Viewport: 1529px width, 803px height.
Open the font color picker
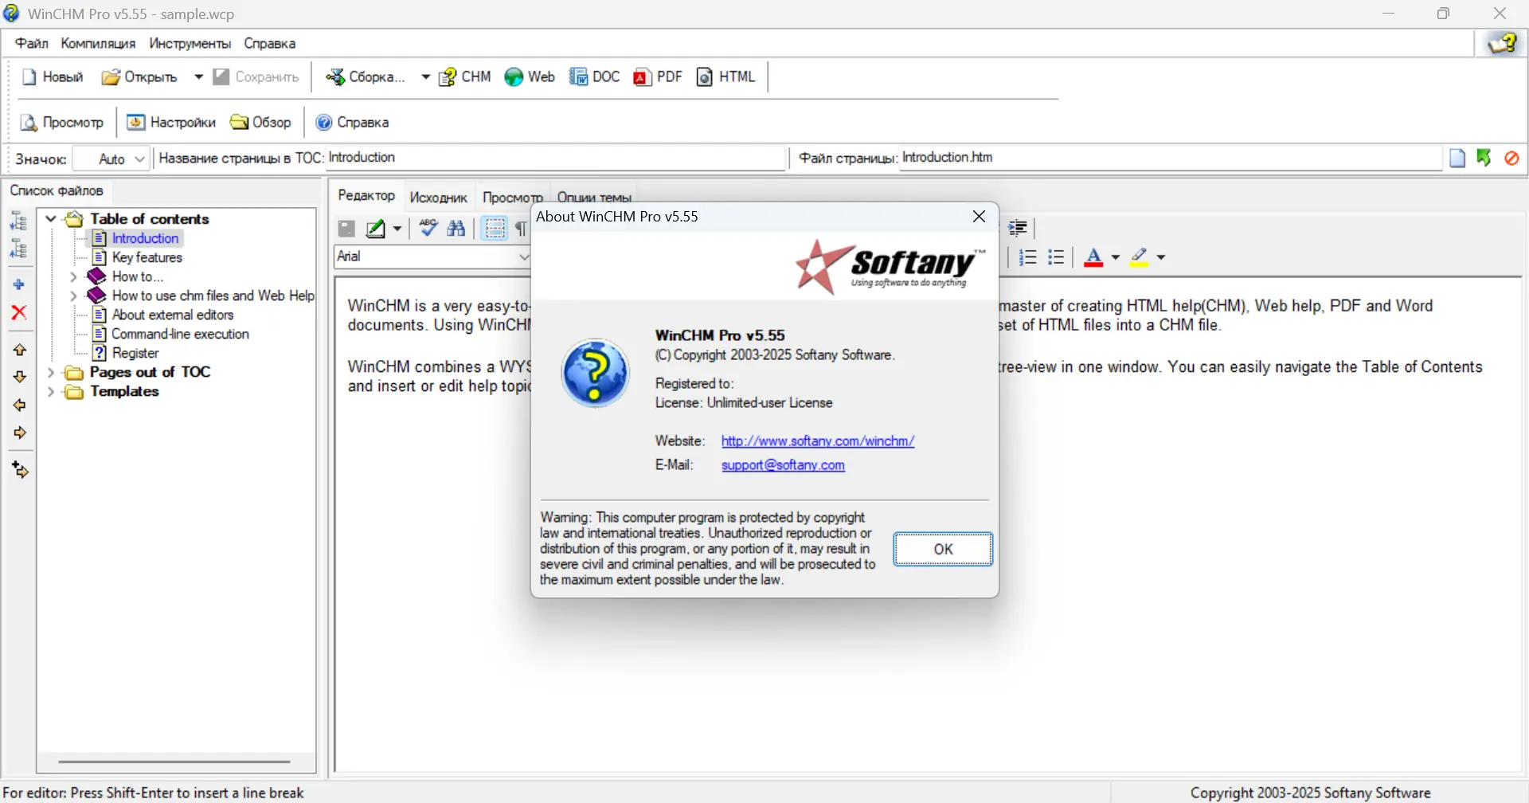[1114, 257]
